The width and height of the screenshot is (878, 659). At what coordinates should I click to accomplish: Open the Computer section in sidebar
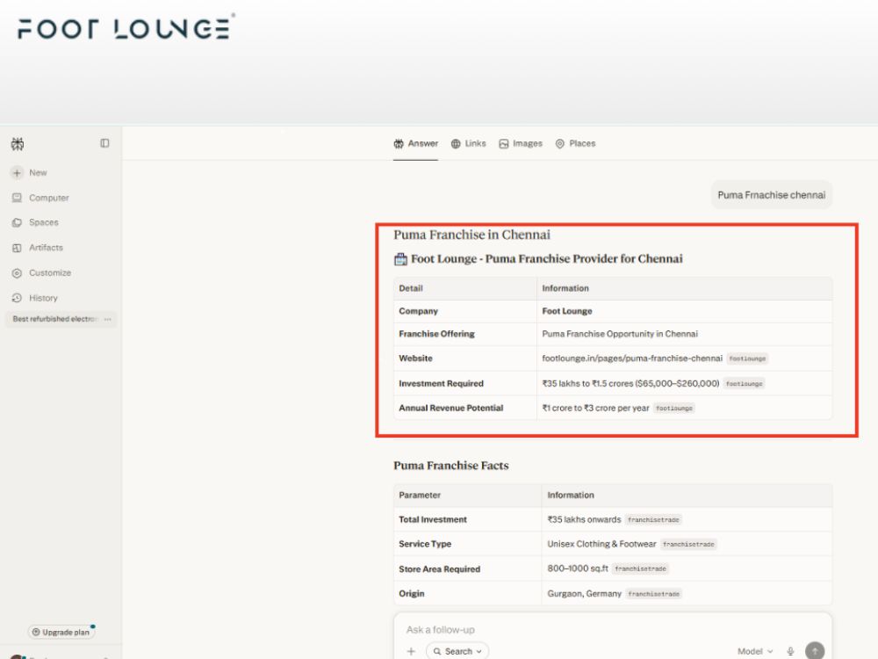pos(40,198)
